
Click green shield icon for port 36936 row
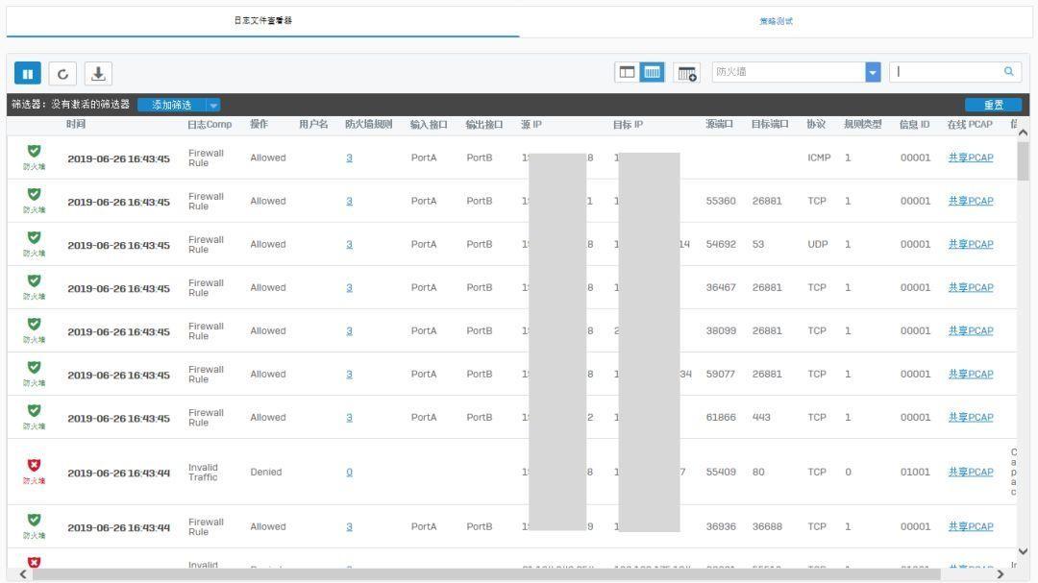coord(35,521)
